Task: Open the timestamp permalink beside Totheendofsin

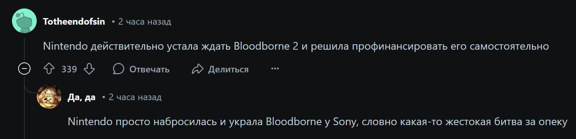Action: pos(144,22)
